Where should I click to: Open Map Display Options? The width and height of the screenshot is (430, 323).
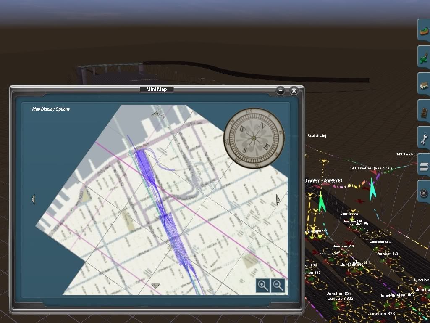pos(51,109)
